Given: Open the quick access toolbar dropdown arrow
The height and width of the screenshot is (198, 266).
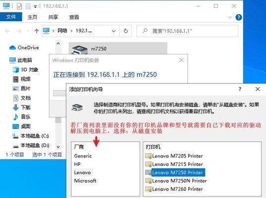Looking at the screenshot, I should [35, 6].
